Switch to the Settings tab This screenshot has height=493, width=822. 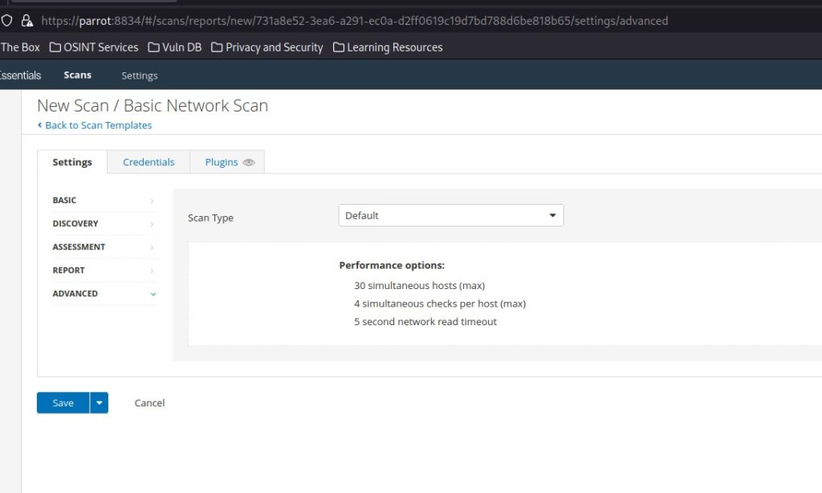(72, 162)
